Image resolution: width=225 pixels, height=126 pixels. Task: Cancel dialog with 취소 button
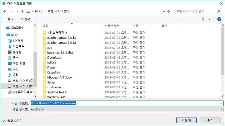[x=210, y=120]
